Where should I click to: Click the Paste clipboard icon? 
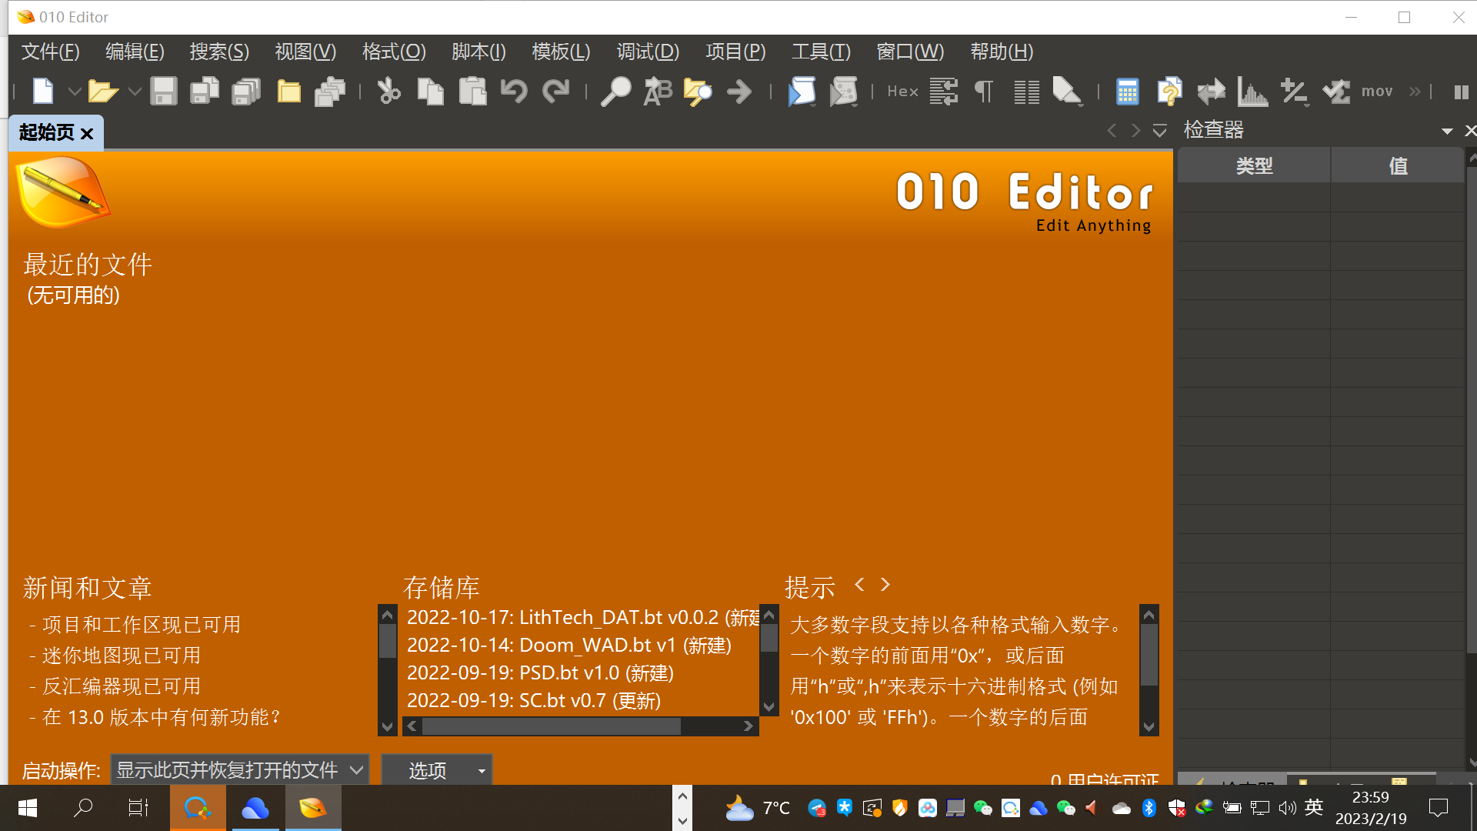(x=472, y=92)
